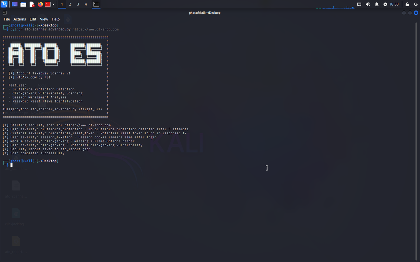Screen dimensions: 420x262
Task: Launch the text editor panel icon
Action: 32,4
